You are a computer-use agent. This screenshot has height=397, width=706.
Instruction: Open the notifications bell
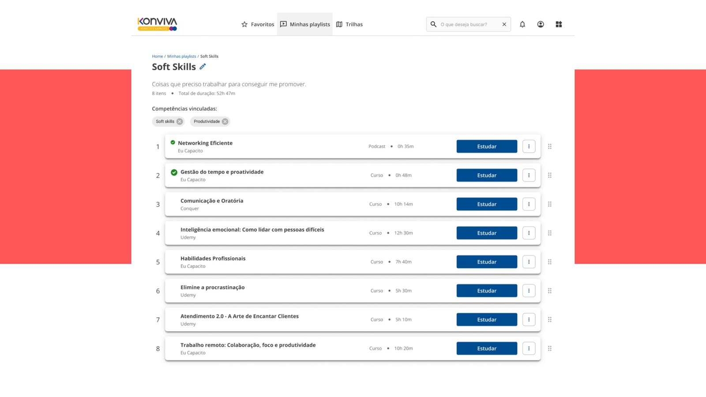coord(522,24)
